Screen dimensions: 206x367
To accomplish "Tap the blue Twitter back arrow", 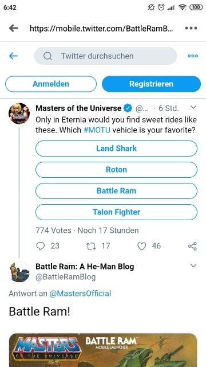I will point(13,56).
